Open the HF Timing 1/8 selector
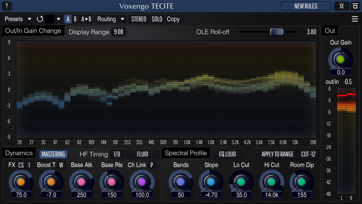The height and width of the screenshot is (204, 362). (117, 154)
